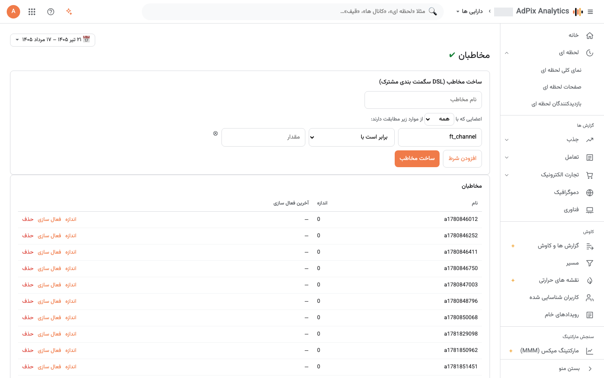The height and width of the screenshot is (378, 604).
Task: Open تعامل engagement reports icon
Action: pos(590,157)
